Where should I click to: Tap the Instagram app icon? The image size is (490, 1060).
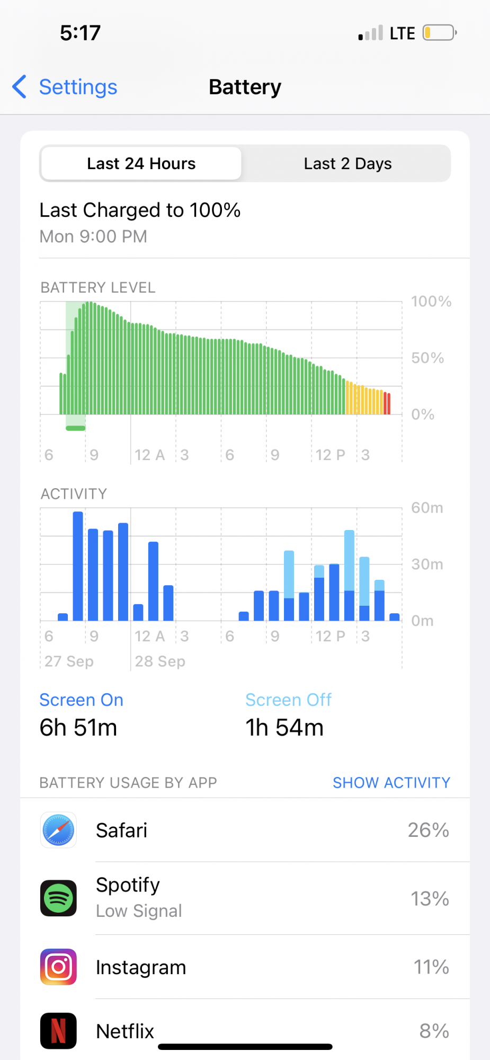[58, 967]
